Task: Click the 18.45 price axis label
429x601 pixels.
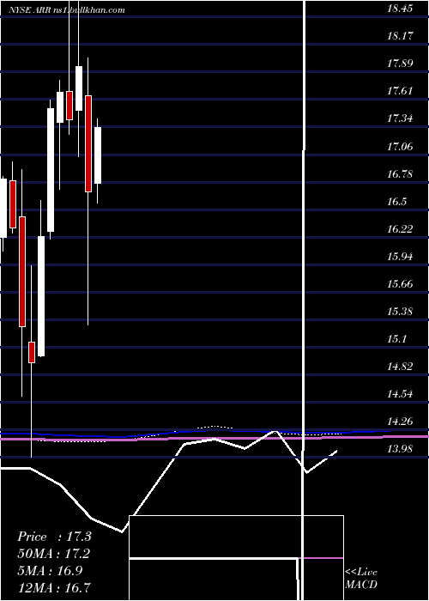Action: [x=400, y=9]
